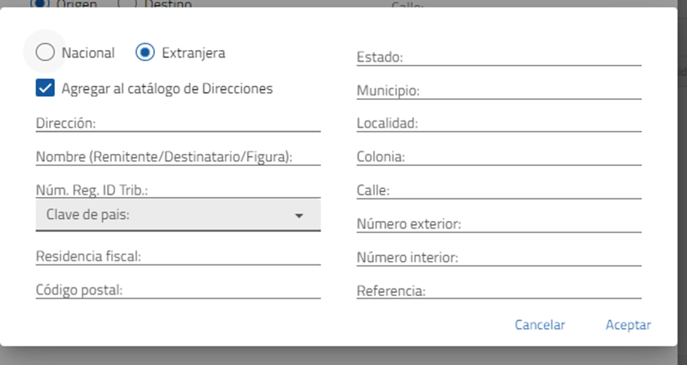Select the Nacional radio button
Screen dimensions: 687x365
pyautogui.click(x=44, y=53)
